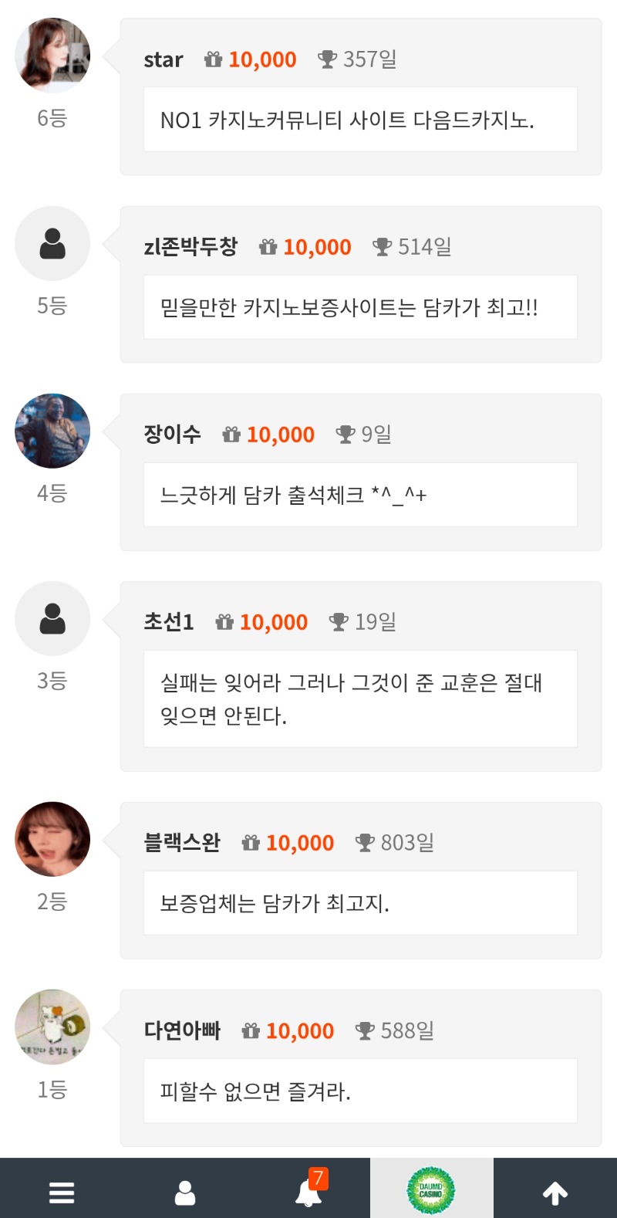This screenshot has height=1218, width=617.
Task: Click the gift points icon next to star
Action: pyautogui.click(x=213, y=59)
